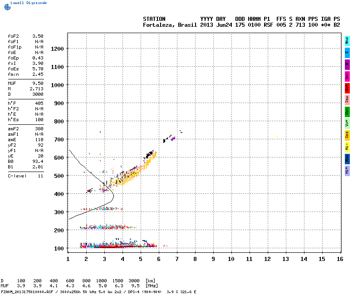The height and width of the screenshot is (295, 363).
Task: Click the h'E parameter row
Action: 25,114
